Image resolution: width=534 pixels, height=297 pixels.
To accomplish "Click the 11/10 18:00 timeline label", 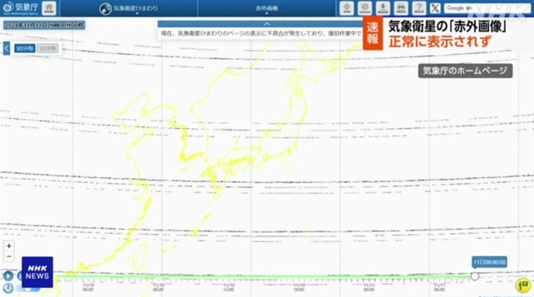I will [299, 287].
